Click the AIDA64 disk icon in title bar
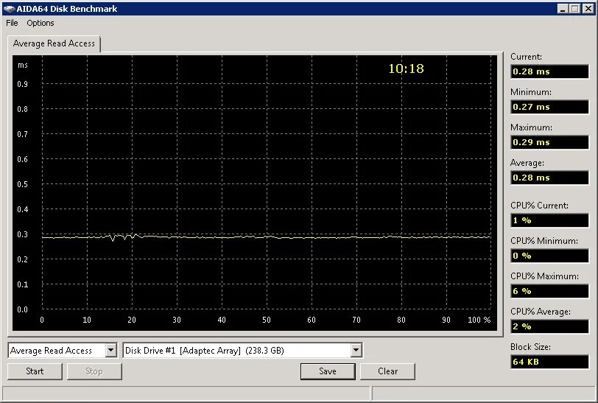This screenshot has height=403, width=598. (x=9, y=9)
